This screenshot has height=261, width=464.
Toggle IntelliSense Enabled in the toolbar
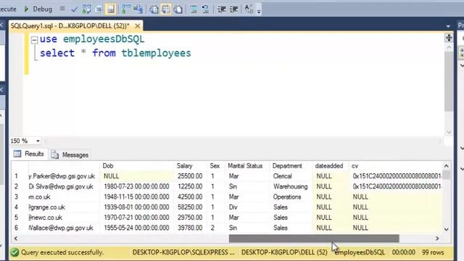tap(110, 9)
